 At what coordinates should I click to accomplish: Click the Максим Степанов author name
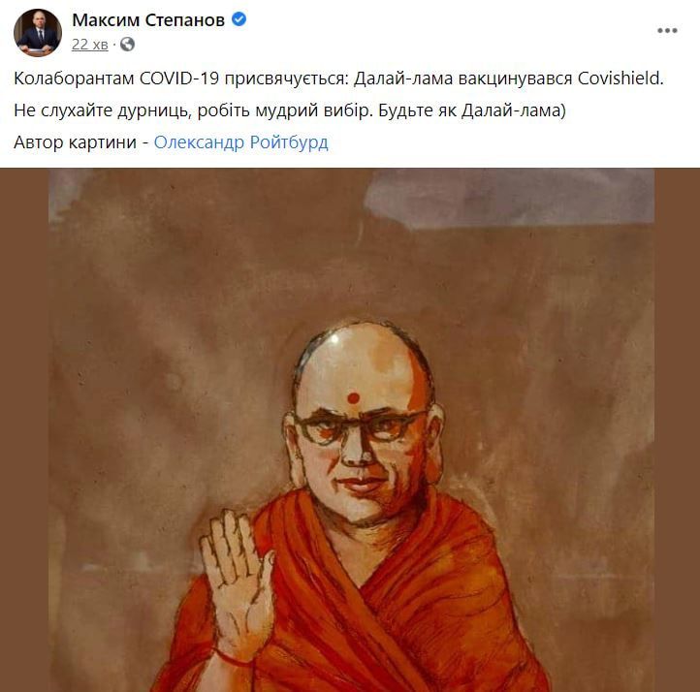148,20
